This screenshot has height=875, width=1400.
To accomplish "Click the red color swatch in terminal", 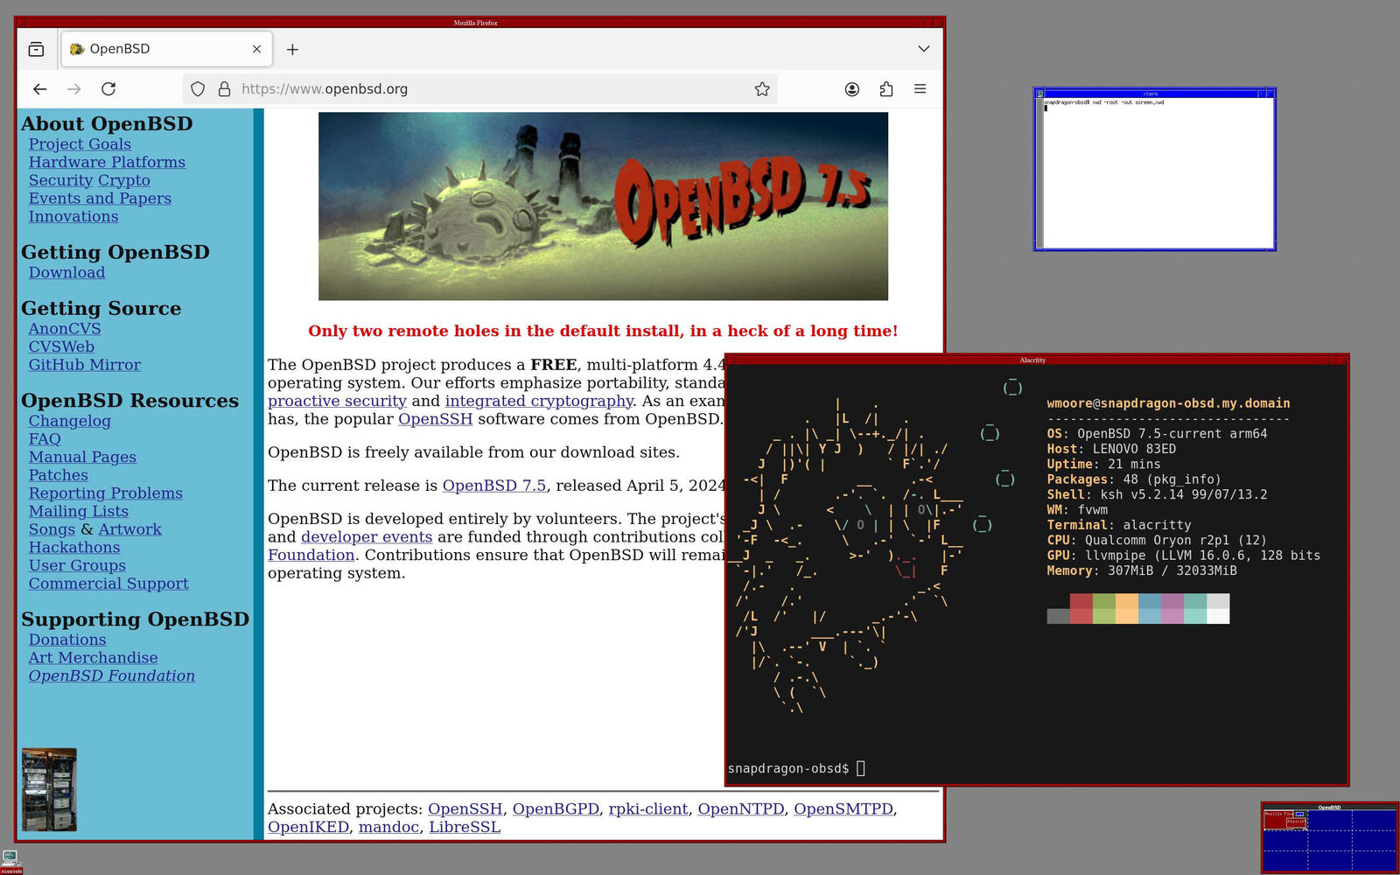I will (1081, 608).
